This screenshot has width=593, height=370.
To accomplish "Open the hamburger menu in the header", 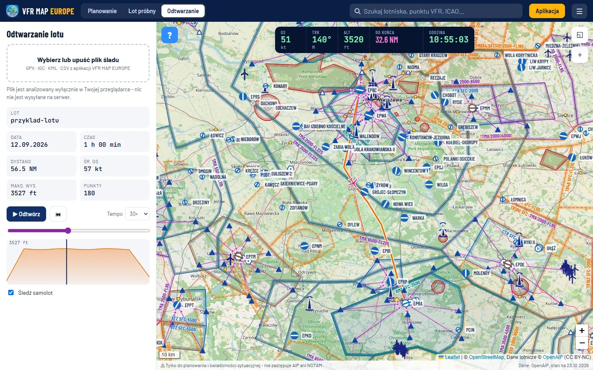I will (x=579, y=11).
